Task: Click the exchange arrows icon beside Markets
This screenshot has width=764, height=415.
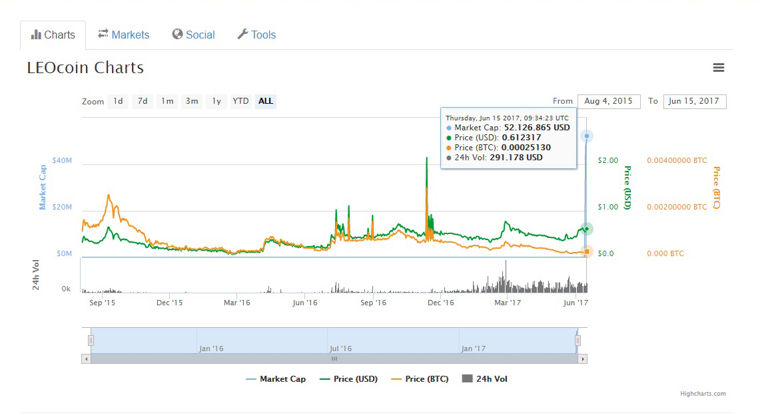Action: [x=103, y=33]
